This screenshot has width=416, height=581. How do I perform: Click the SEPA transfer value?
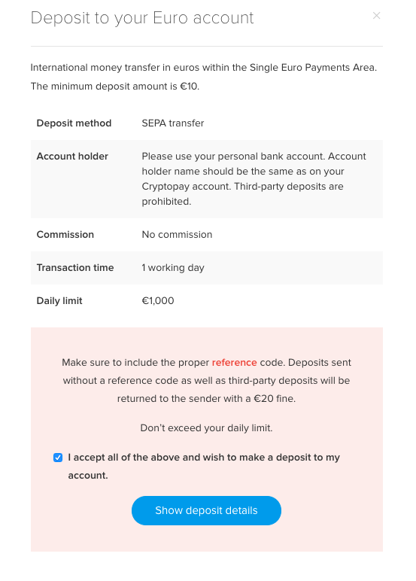172,123
